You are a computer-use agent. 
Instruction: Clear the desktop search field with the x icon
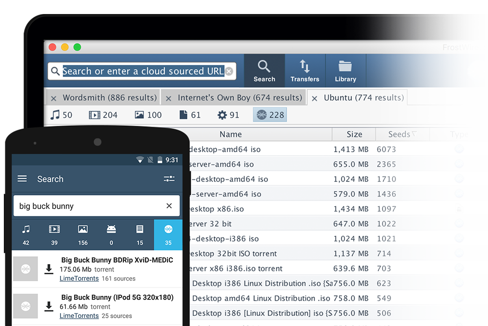(229, 71)
